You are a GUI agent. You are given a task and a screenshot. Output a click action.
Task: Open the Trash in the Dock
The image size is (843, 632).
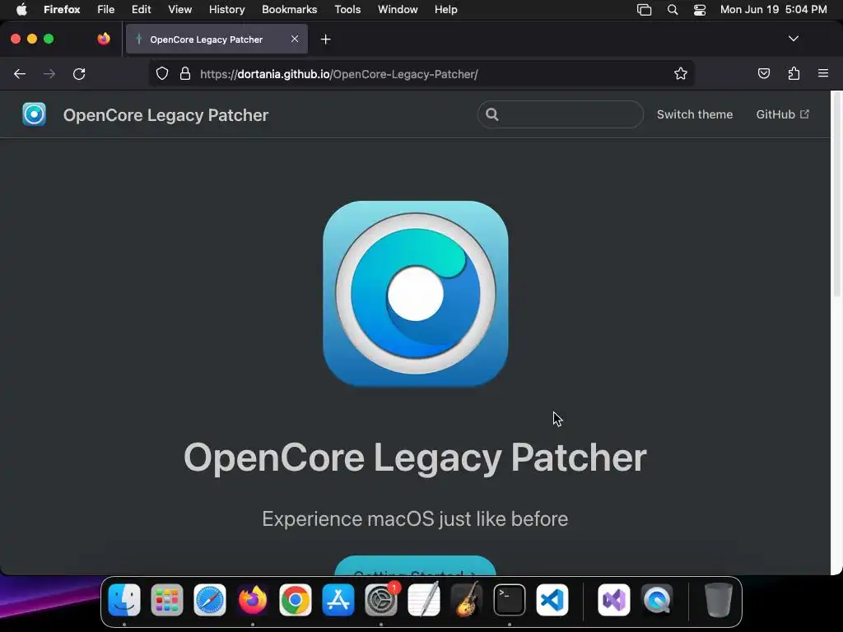pyautogui.click(x=718, y=600)
